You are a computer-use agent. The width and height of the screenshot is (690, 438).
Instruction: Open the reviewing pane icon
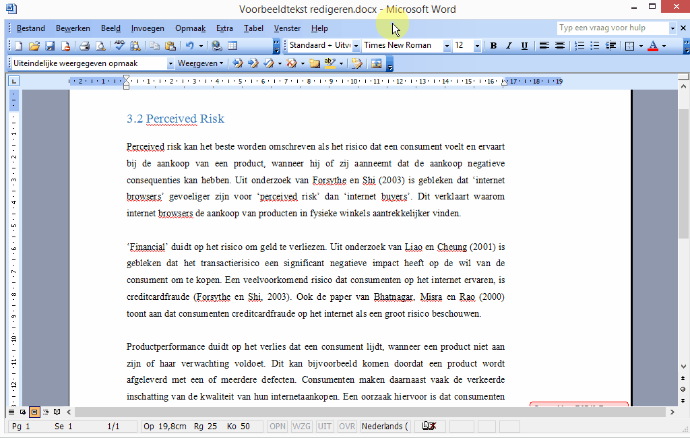376,64
